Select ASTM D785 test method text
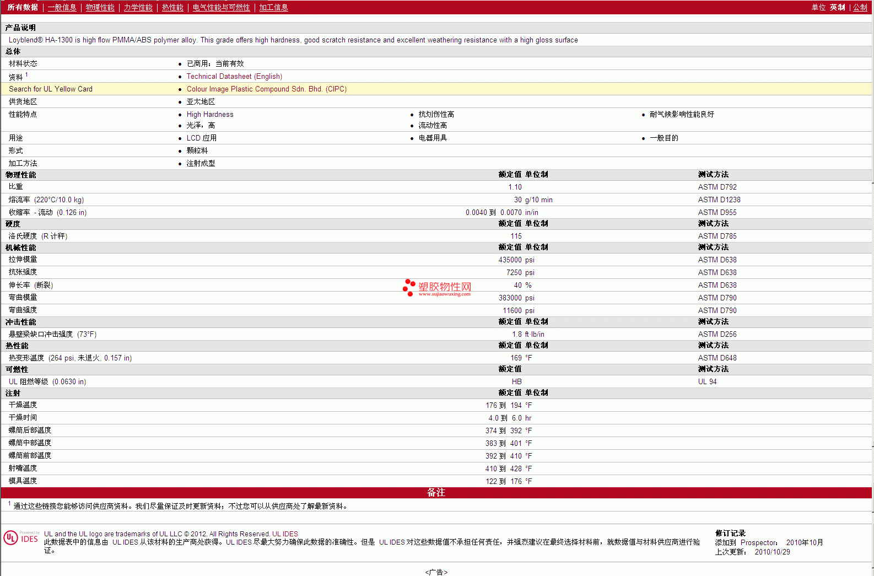The width and height of the screenshot is (874, 576). point(717,236)
